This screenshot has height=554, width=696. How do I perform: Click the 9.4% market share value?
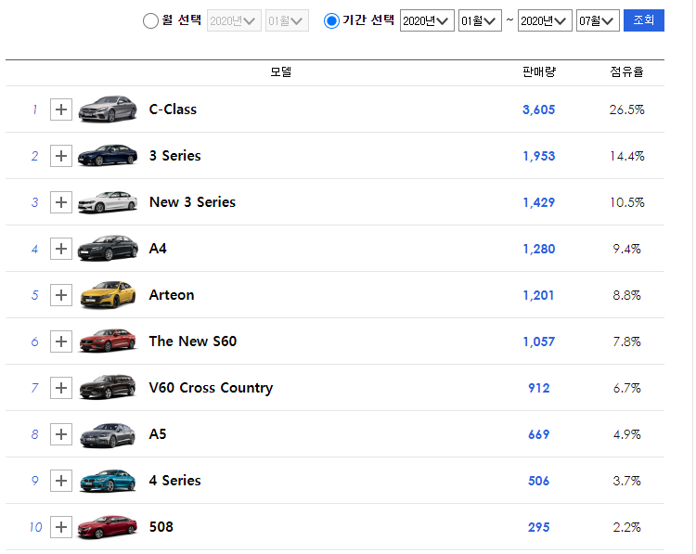click(x=626, y=249)
